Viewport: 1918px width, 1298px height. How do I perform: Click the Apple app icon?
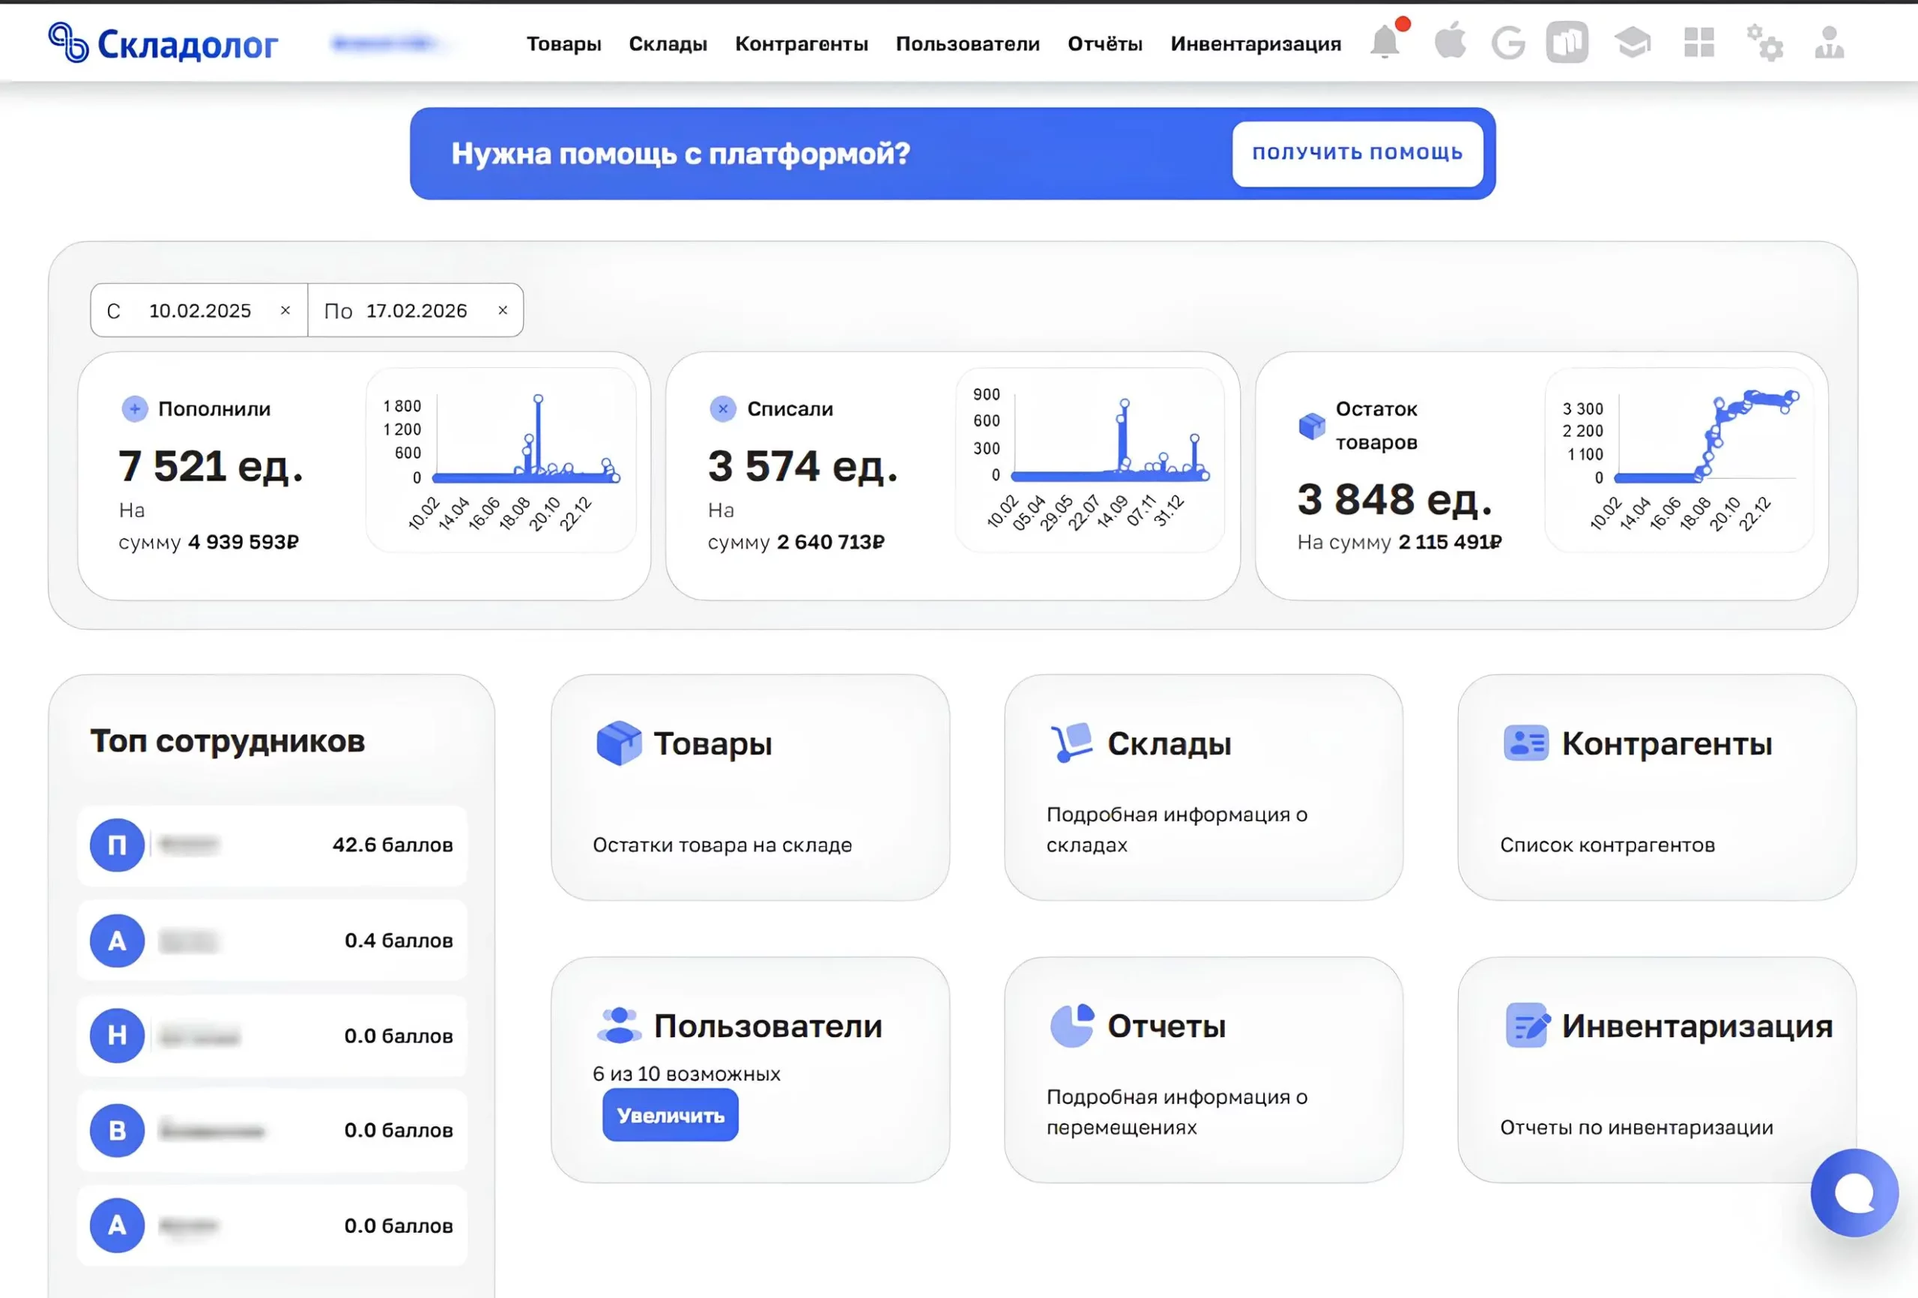tap(1449, 42)
